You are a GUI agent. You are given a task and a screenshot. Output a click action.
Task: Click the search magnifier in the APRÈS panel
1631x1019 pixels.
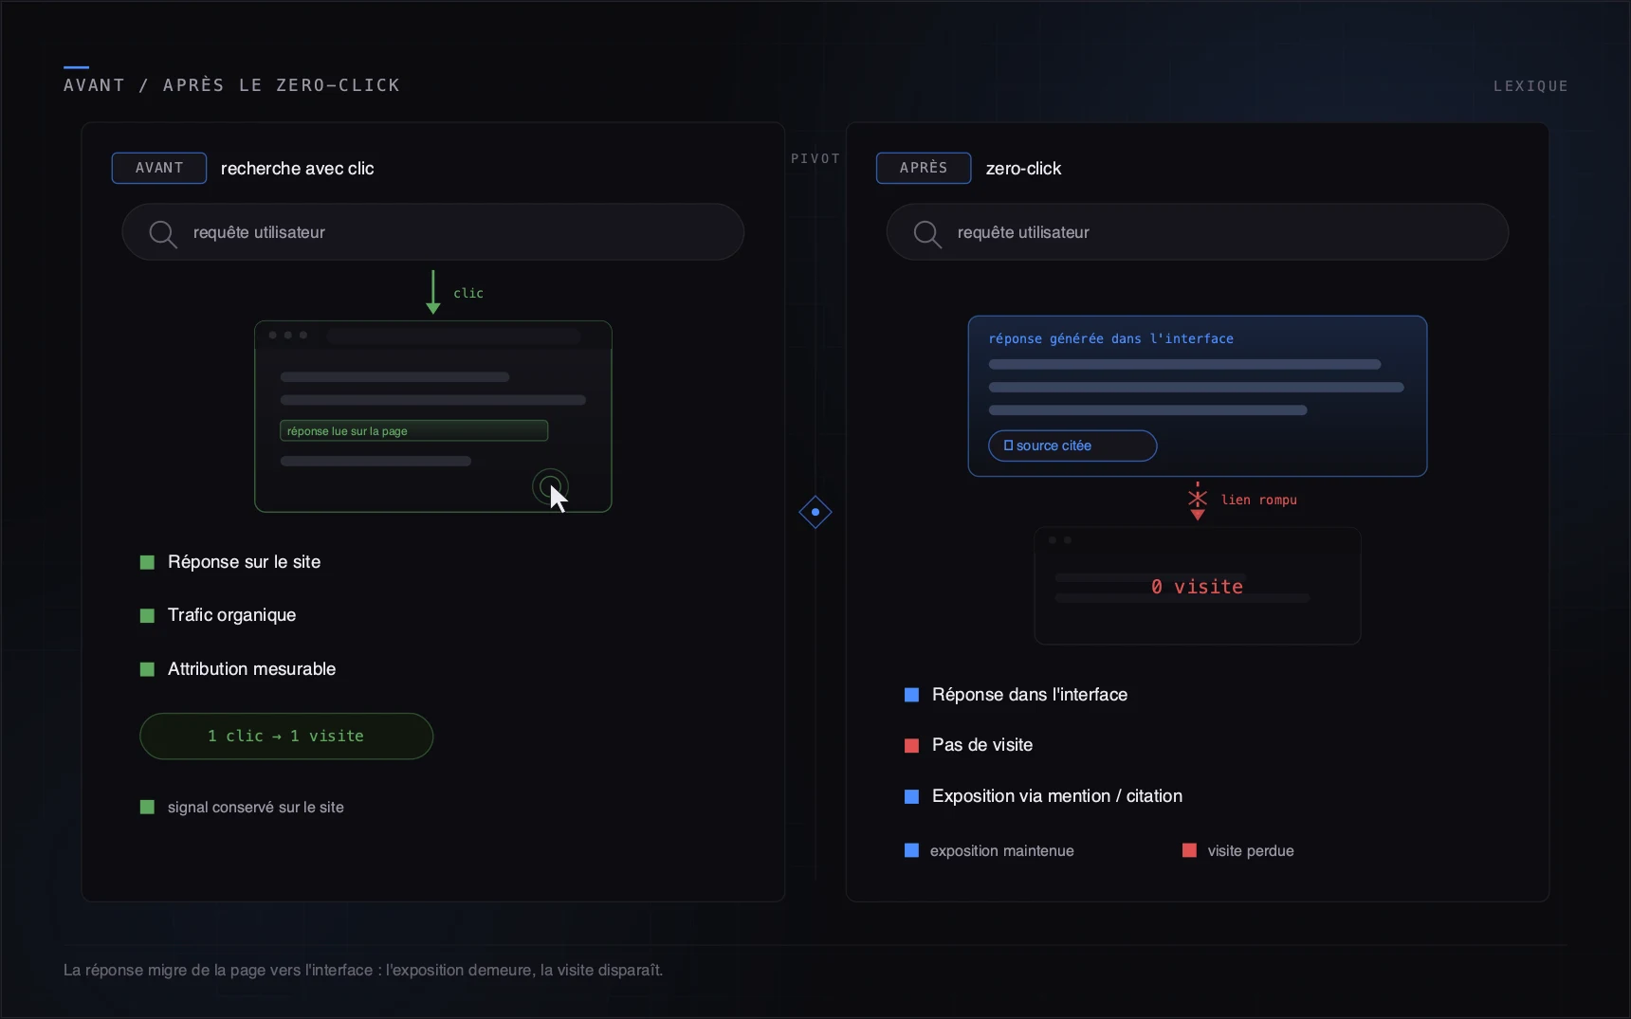927,233
